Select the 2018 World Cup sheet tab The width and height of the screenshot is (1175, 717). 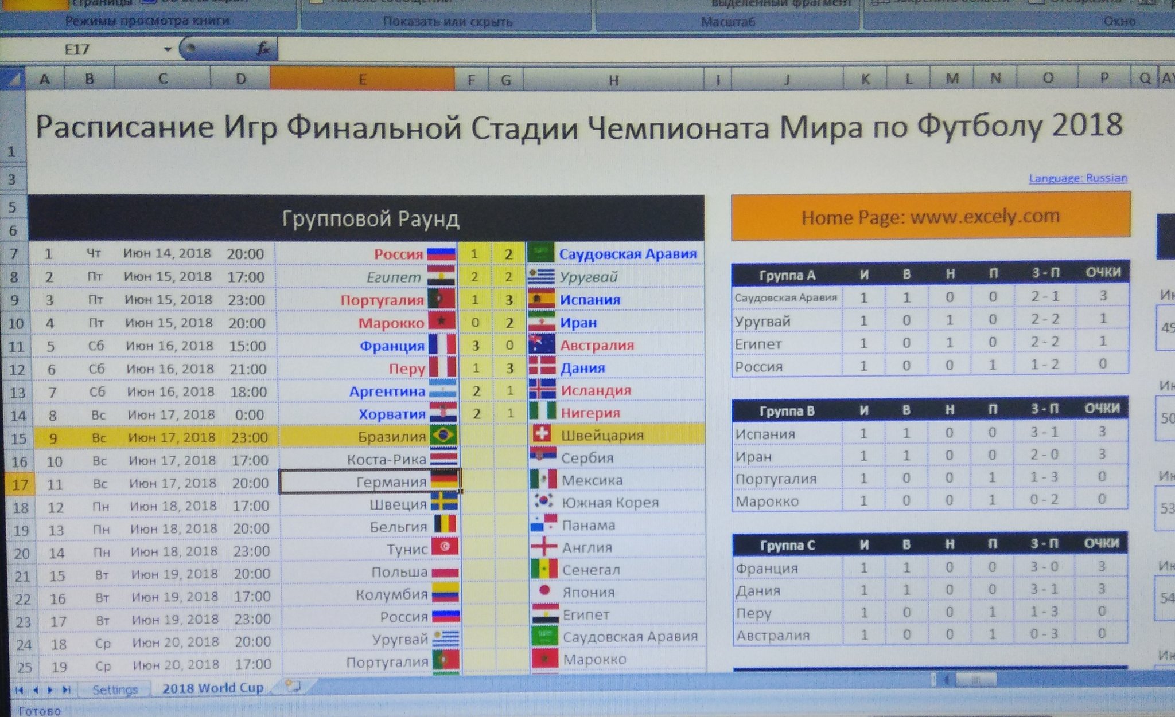pos(213,688)
